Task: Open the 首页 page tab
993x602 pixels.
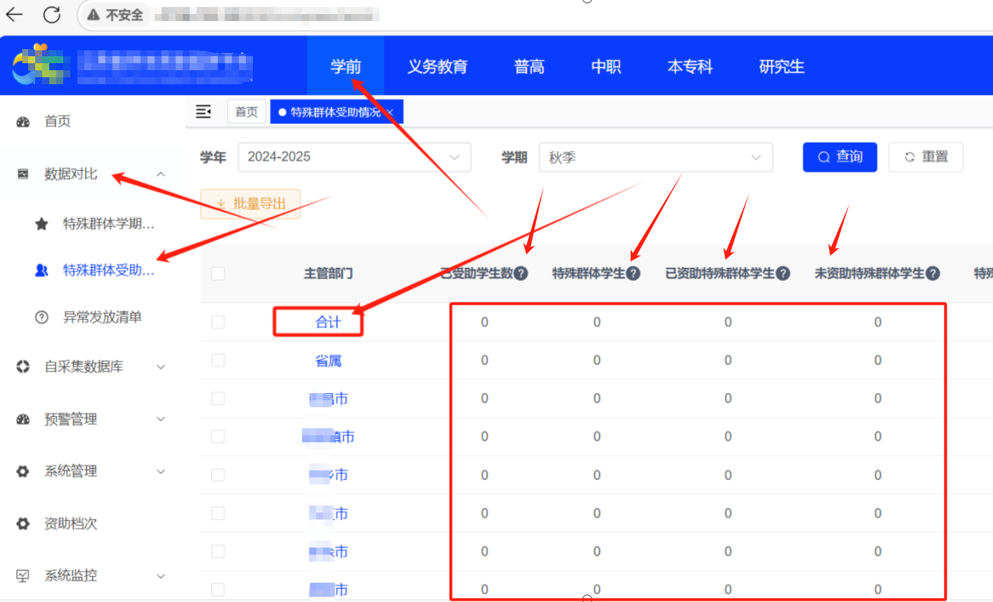Action: pyautogui.click(x=246, y=112)
